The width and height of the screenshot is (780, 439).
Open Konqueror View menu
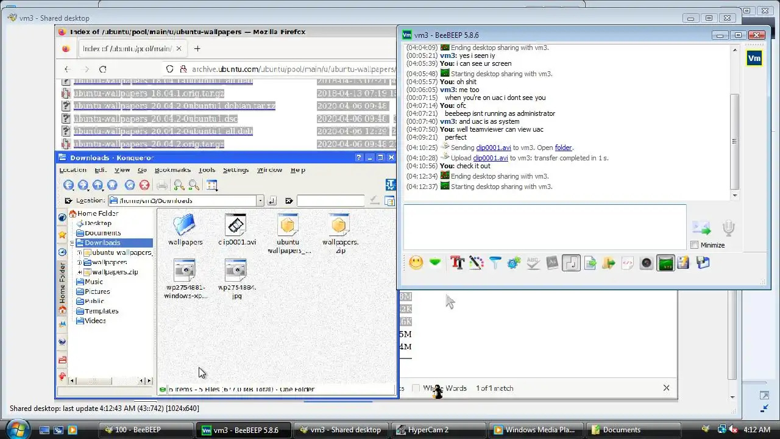[x=122, y=170]
